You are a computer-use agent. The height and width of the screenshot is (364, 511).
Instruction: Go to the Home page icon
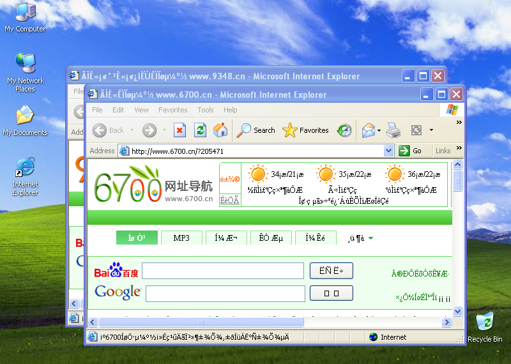pyautogui.click(x=220, y=130)
